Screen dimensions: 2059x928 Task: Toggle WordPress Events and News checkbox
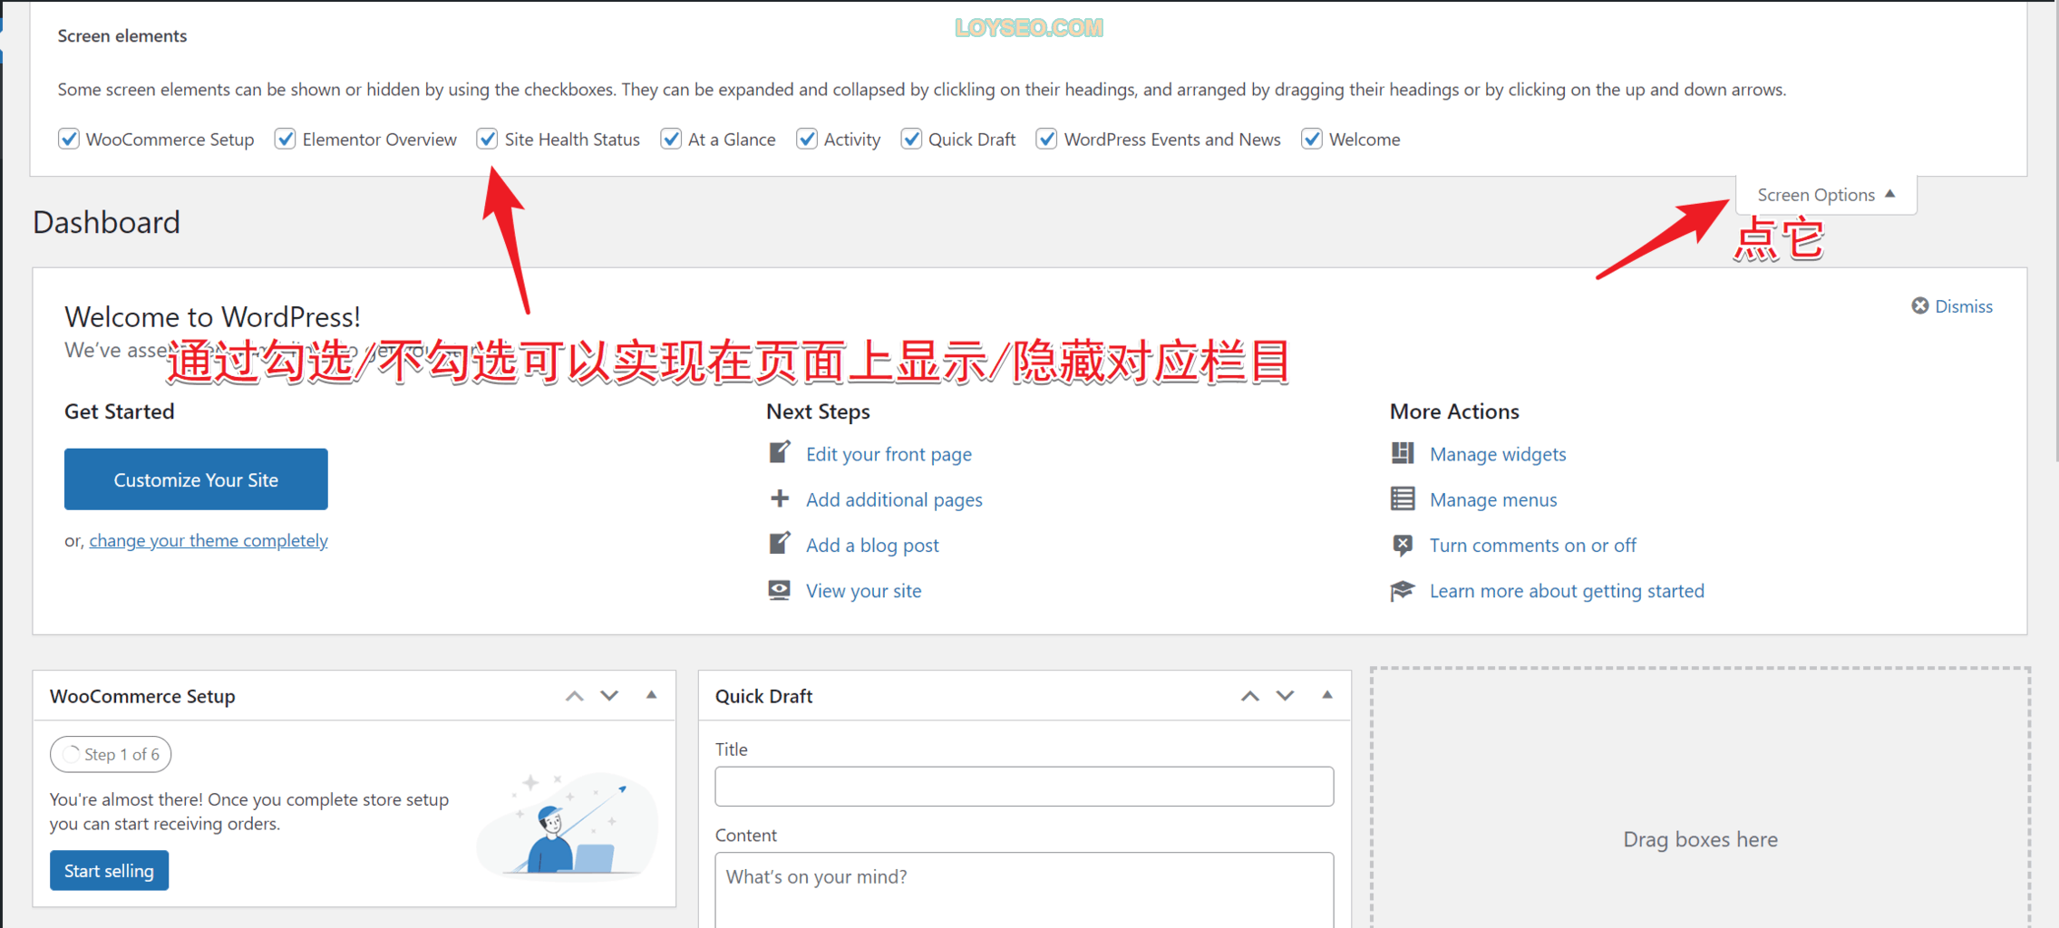pos(1047,139)
